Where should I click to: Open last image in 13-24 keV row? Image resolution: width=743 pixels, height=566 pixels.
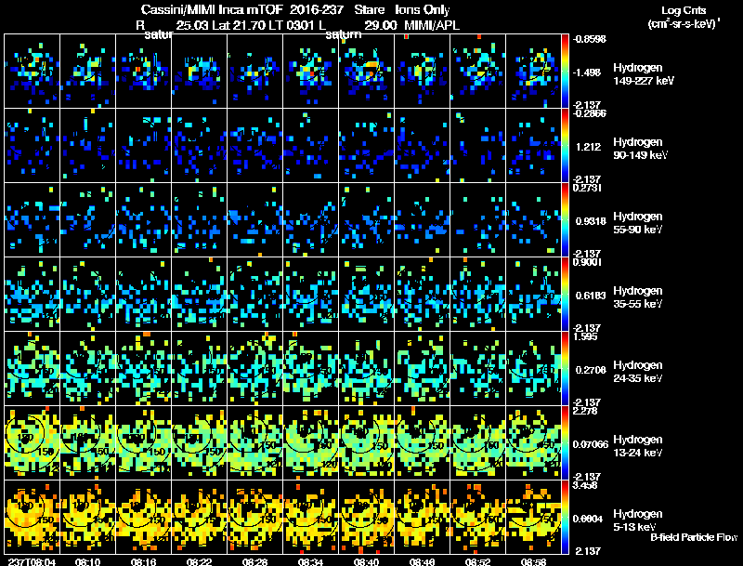(x=533, y=442)
